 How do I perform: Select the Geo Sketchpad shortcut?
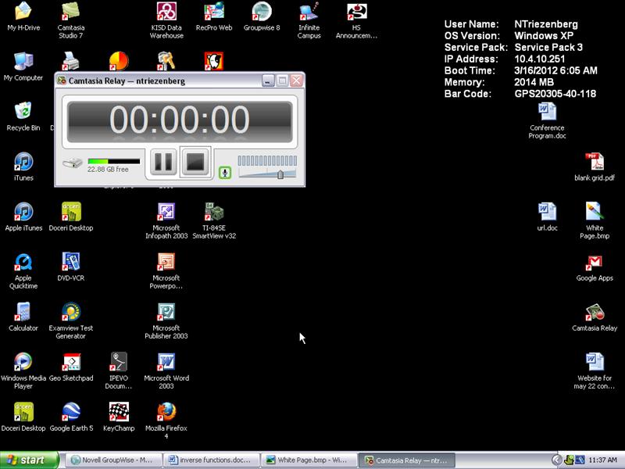coord(71,367)
